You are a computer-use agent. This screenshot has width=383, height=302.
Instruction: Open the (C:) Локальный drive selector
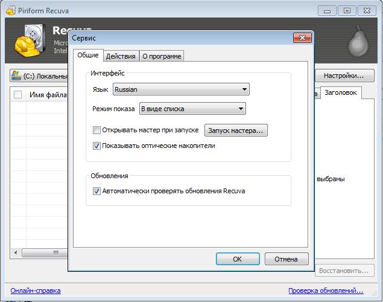point(39,76)
